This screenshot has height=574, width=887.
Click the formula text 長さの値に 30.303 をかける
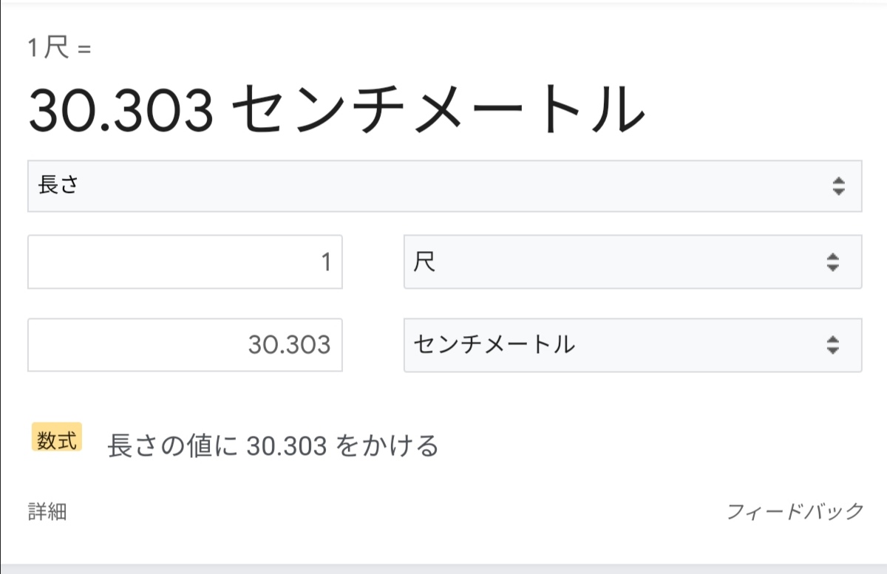(273, 445)
